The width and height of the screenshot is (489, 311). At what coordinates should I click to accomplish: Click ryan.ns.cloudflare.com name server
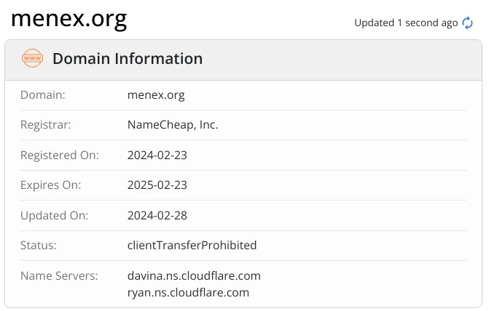(188, 293)
